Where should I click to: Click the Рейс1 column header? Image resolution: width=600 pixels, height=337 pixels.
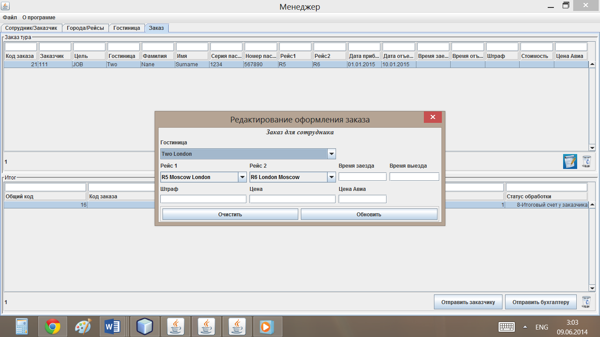296,56
